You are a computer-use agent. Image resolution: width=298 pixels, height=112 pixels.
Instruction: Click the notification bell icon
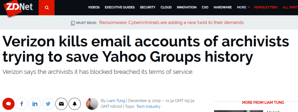[x=74, y=104]
